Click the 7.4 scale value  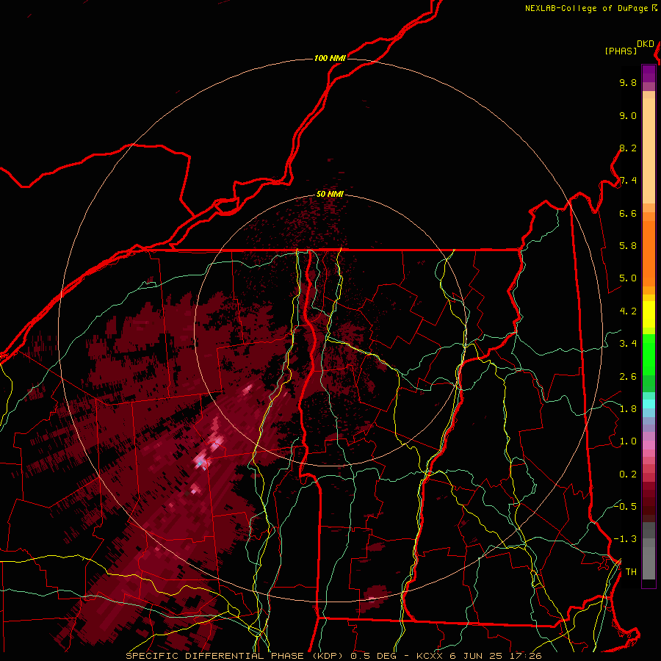pos(628,181)
